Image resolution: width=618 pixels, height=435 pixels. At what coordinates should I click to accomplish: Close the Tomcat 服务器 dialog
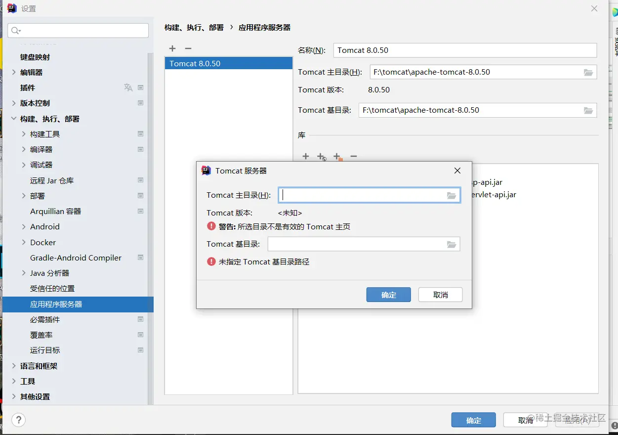(457, 171)
